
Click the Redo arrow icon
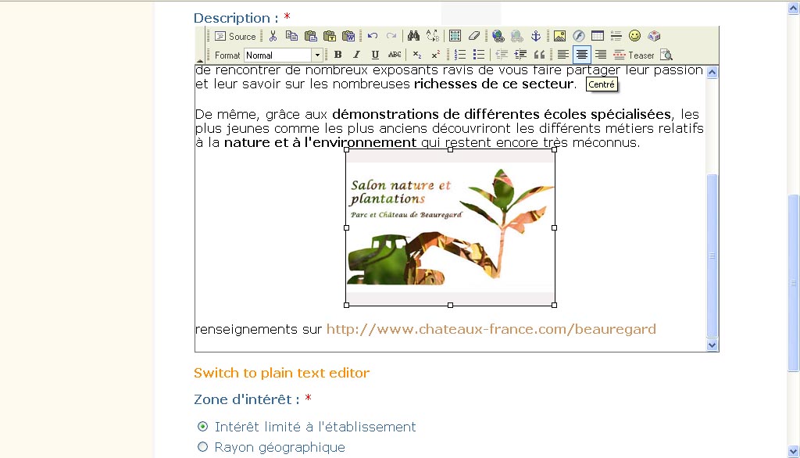(391, 36)
